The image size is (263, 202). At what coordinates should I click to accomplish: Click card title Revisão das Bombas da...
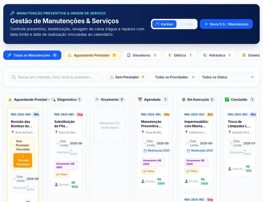[21, 124]
